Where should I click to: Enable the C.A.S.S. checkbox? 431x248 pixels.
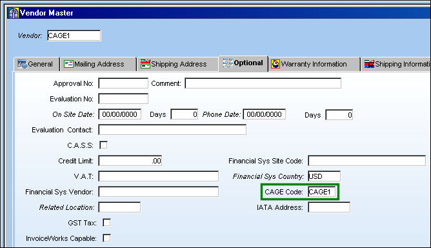coord(103,145)
